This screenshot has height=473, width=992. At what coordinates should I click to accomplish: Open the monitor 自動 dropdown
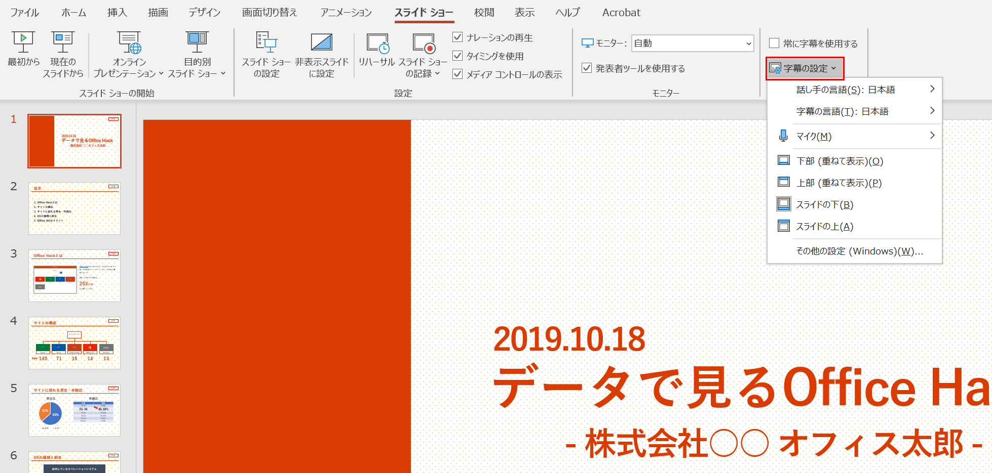click(693, 44)
